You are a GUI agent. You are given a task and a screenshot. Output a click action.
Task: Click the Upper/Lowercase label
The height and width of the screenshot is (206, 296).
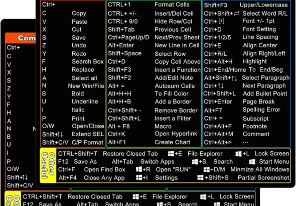click(263, 5)
